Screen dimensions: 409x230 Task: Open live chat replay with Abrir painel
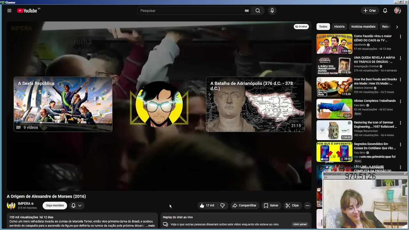point(300,224)
